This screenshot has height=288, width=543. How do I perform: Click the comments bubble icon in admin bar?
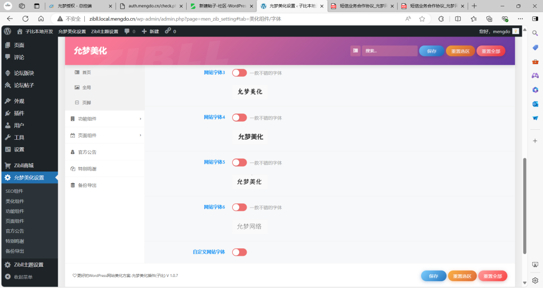pyautogui.click(x=127, y=31)
